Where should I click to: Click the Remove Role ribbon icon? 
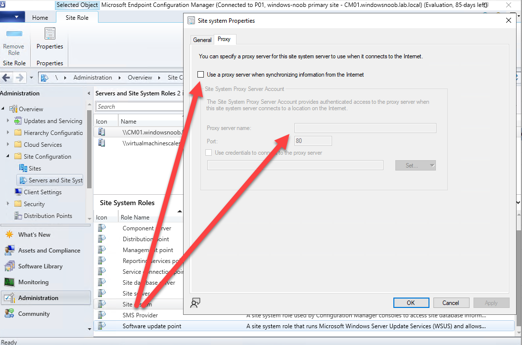point(14,35)
